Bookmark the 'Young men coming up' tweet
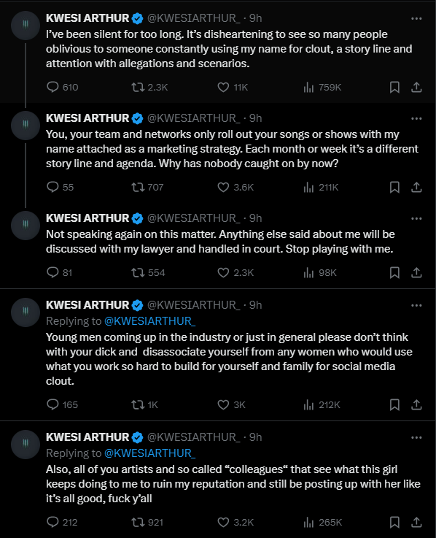The width and height of the screenshot is (436, 538). click(394, 405)
